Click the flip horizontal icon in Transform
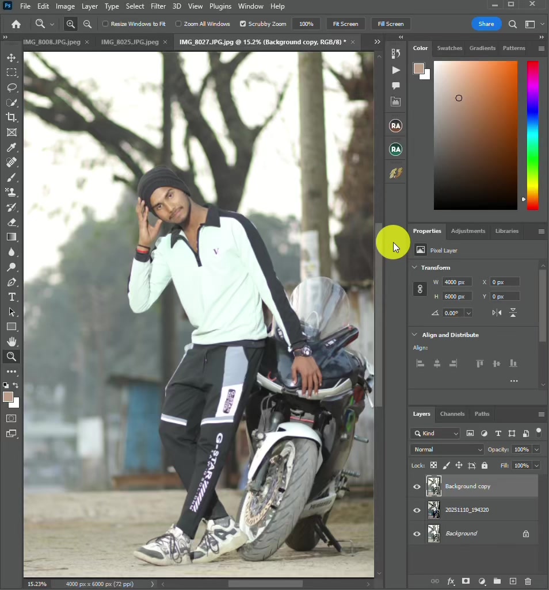The height and width of the screenshot is (590, 549). tap(497, 313)
